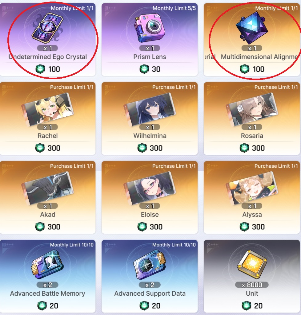Open Rosaria's character ticket thumbnail
This screenshot has height=315, width=301.
252,109
